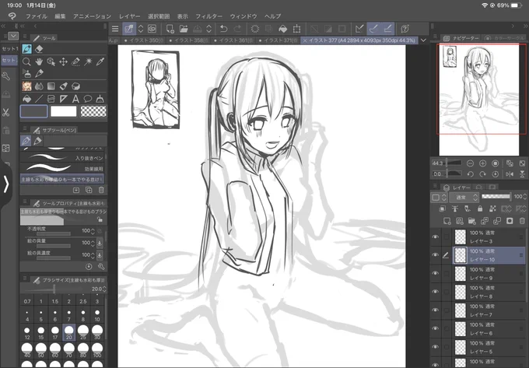Switch to the イラスト 350 canvas tab
The height and width of the screenshot is (368, 529).
(x=143, y=40)
